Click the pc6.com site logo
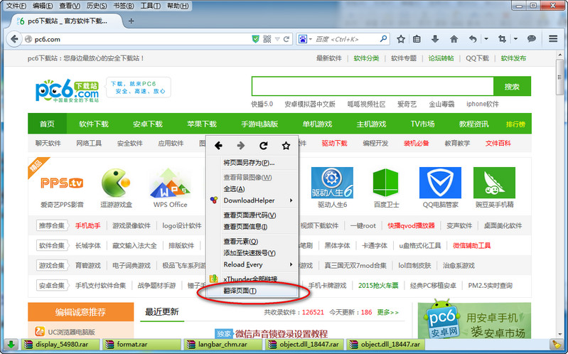 68,90
